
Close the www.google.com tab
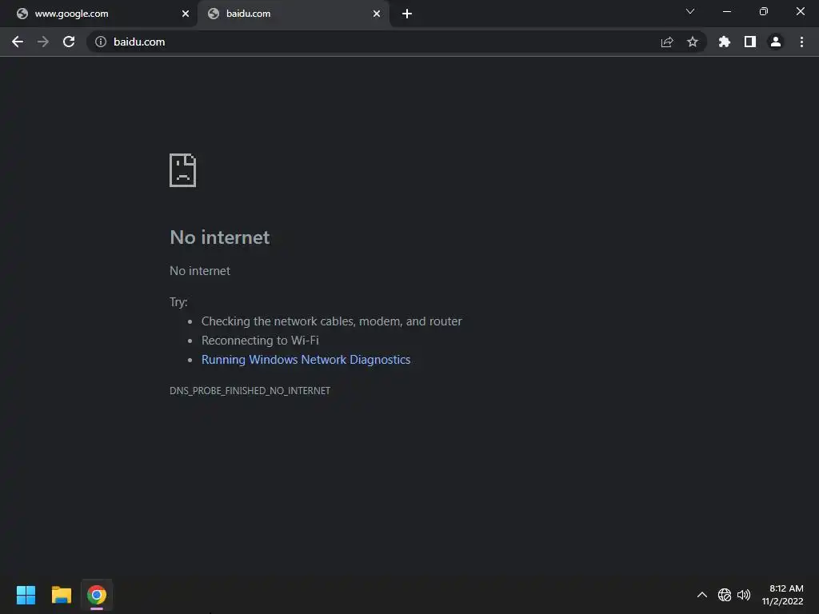coord(186,14)
